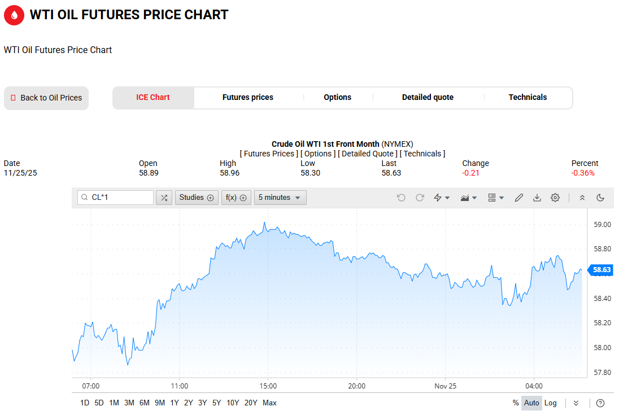
Task: Select the 1Y time range
Action: click(175, 403)
